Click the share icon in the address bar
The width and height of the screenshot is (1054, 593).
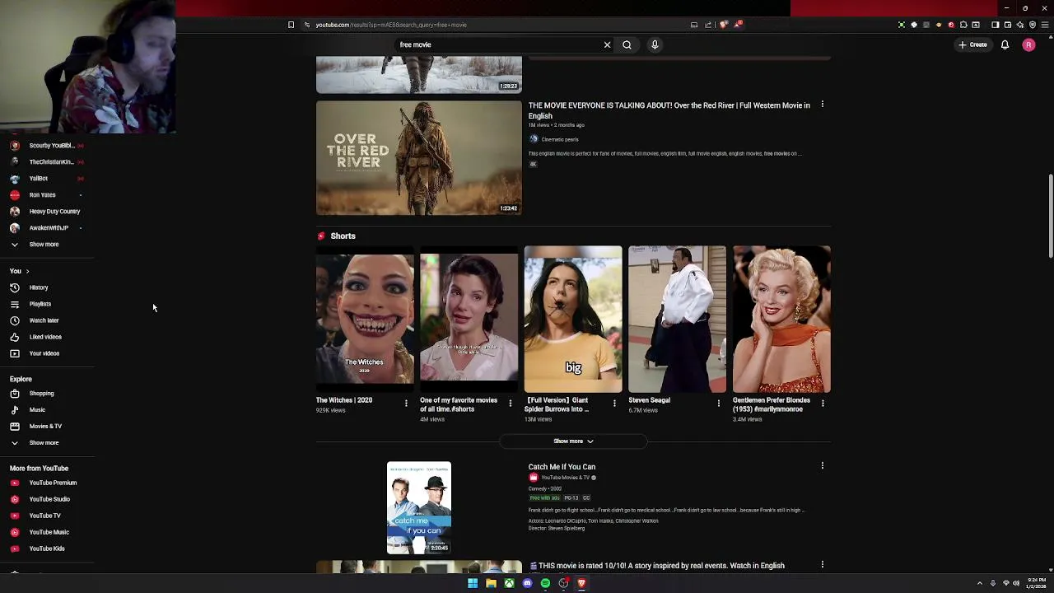708,25
